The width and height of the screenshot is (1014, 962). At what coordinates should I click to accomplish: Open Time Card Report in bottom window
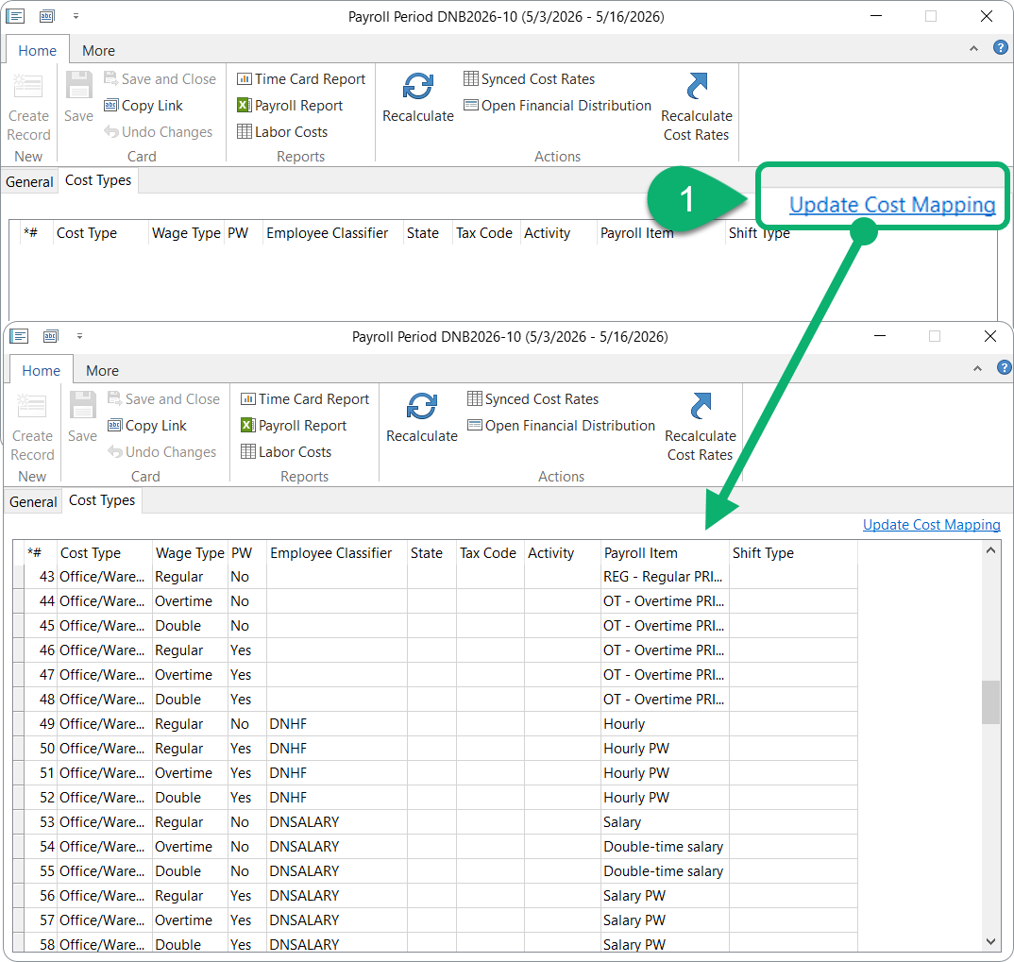tap(305, 399)
